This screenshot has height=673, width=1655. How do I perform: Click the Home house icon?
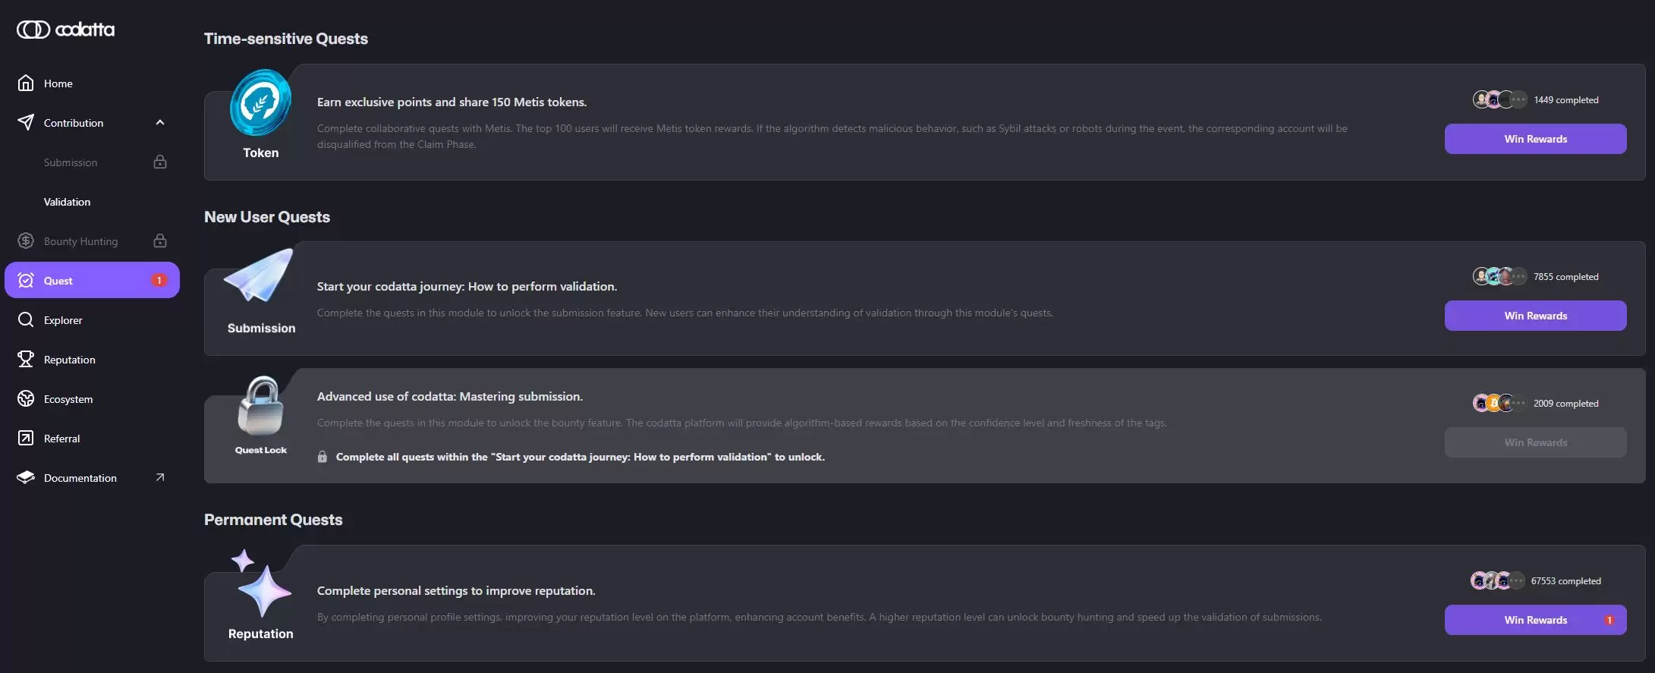pyautogui.click(x=26, y=83)
